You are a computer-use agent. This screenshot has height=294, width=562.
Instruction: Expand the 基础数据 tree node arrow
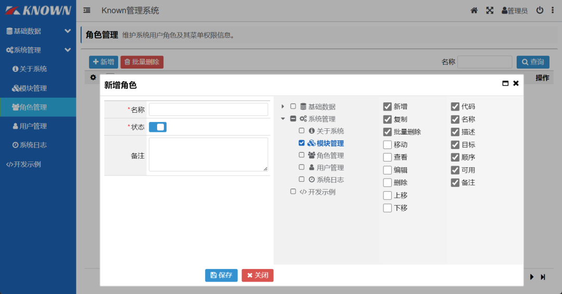tap(283, 106)
